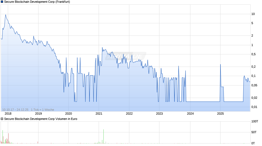Click the blue legend square beside the price chart title
This screenshot has width=262, height=146.
2,2
